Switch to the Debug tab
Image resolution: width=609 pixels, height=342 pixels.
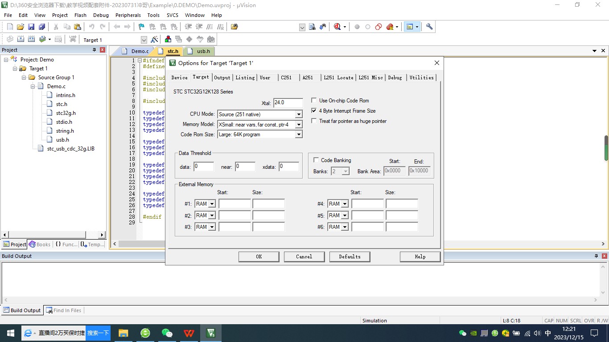pos(395,77)
